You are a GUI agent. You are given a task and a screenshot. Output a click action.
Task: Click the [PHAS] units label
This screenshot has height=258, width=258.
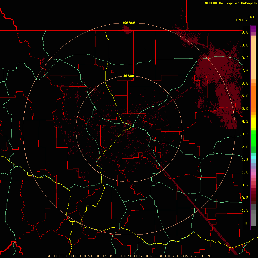[242, 20]
